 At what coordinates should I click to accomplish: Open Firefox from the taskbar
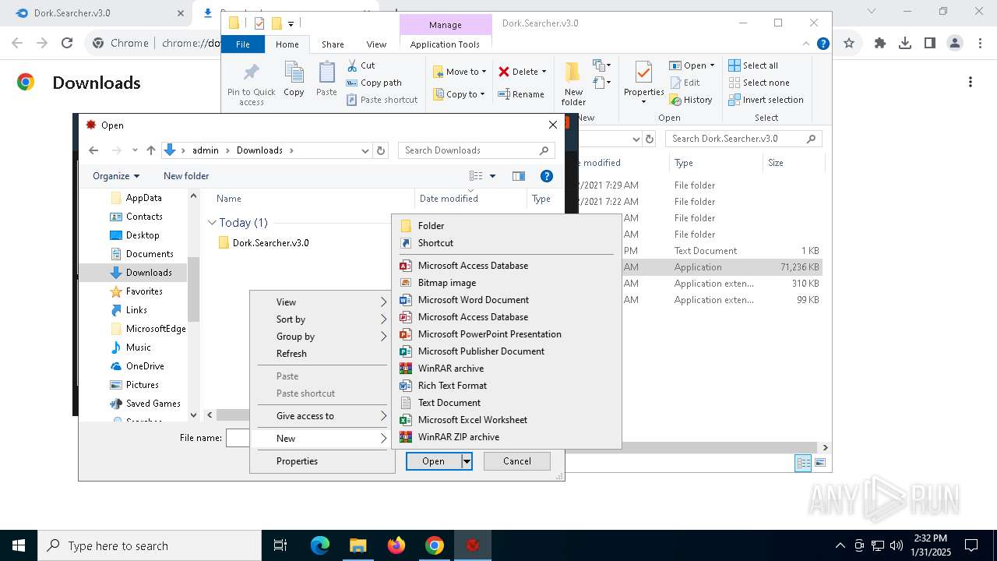coord(396,545)
